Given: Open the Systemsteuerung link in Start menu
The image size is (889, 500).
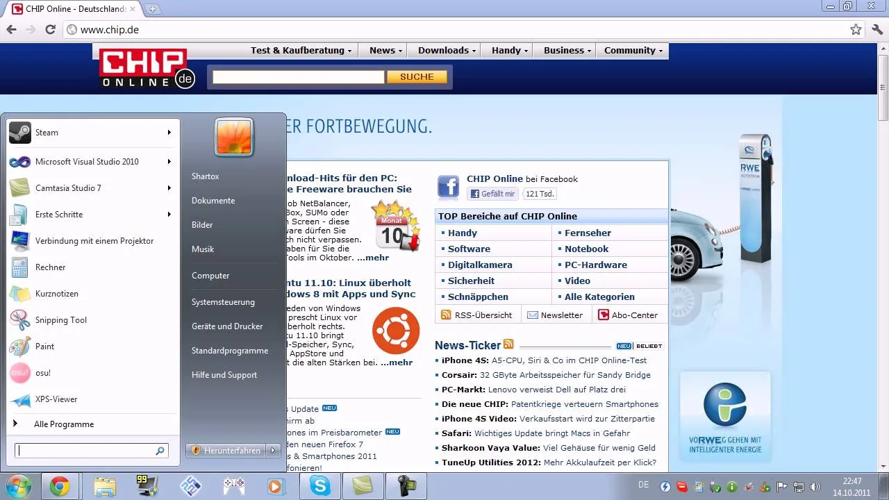Looking at the screenshot, I should (x=223, y=302).
